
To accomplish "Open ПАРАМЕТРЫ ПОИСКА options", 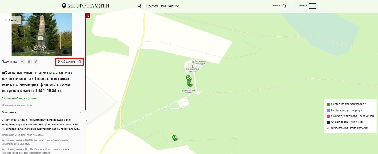I will (163, 6).
